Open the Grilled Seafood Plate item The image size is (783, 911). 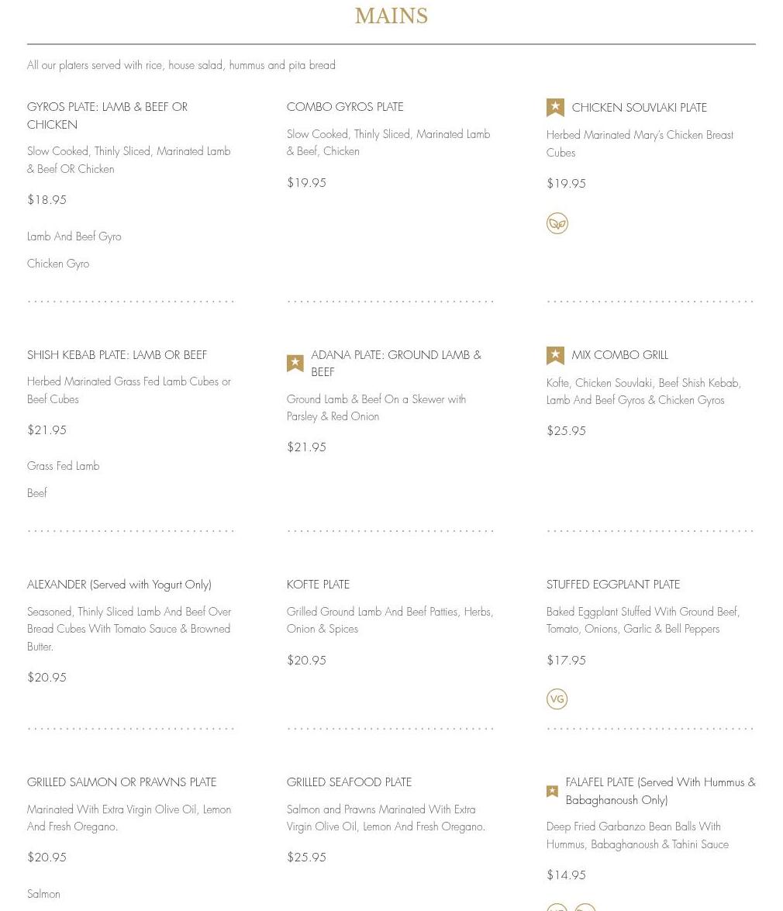[349, 782]
